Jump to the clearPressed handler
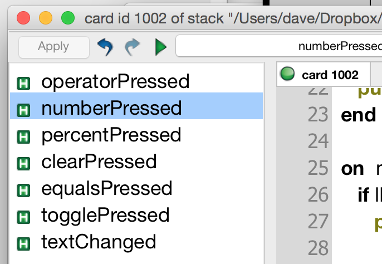 (x=99, y=162)
